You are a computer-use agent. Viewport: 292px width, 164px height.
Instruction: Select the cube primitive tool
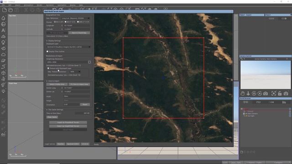point(3,73)
